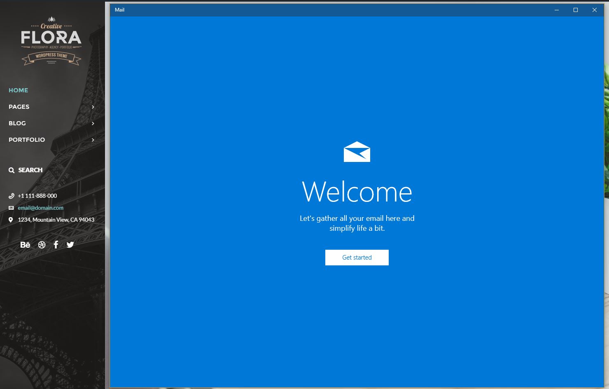Screen dimensions: 609x389
Task: Open the Portfolio menu item
Action: (x=27, y=140)
